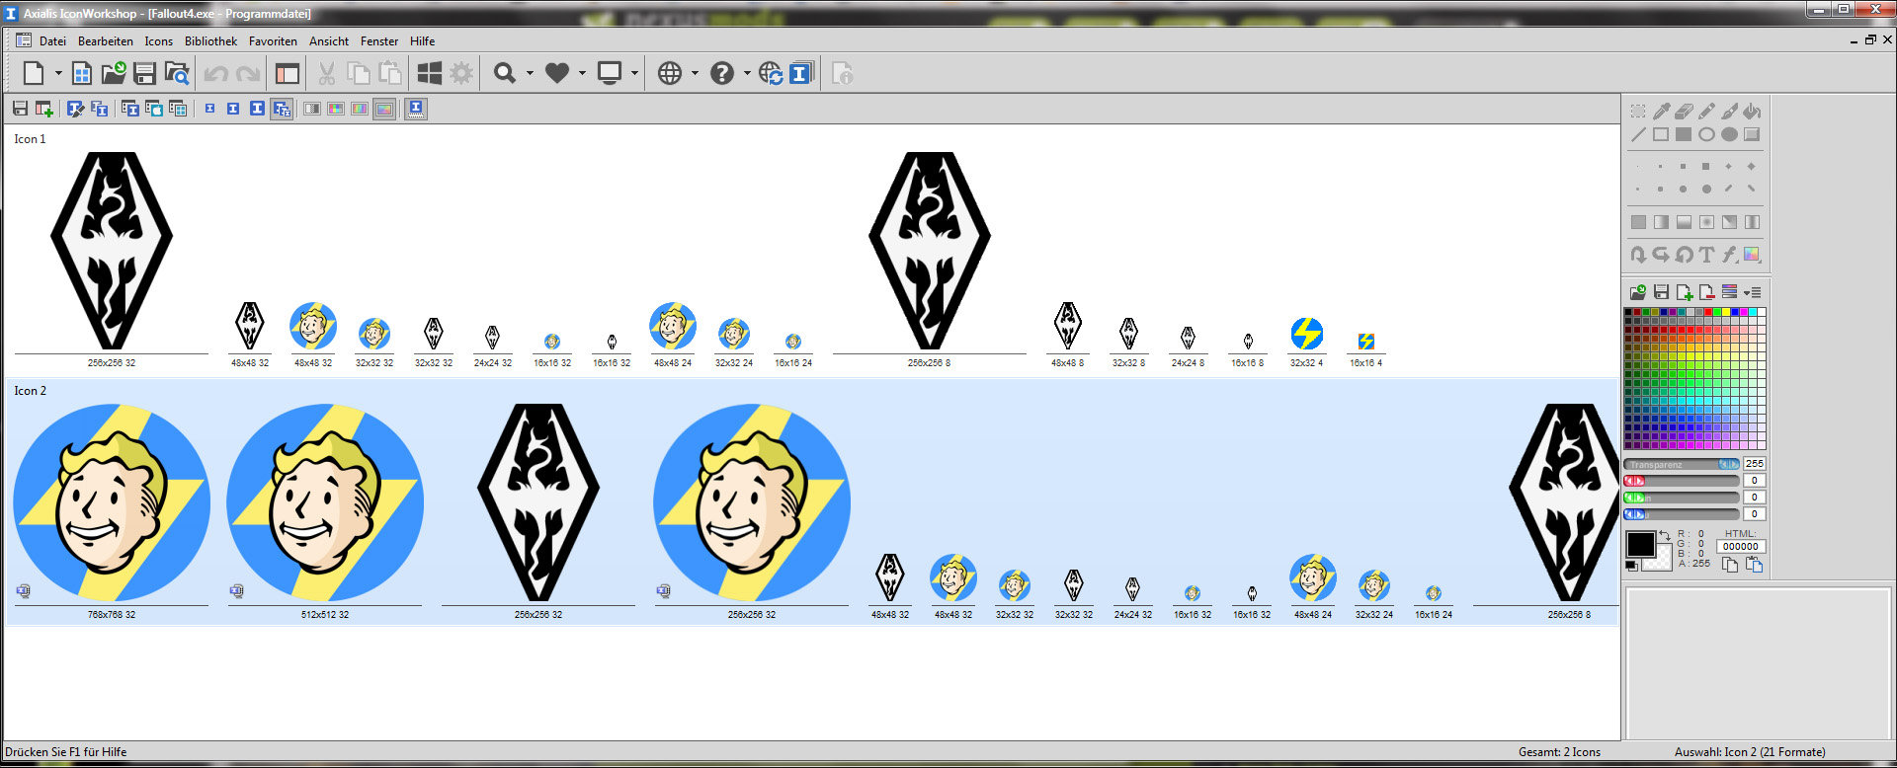Viewport: 1897px width, 768px height.
Task: Click the HTML color code field
Action: (1740, 546)
